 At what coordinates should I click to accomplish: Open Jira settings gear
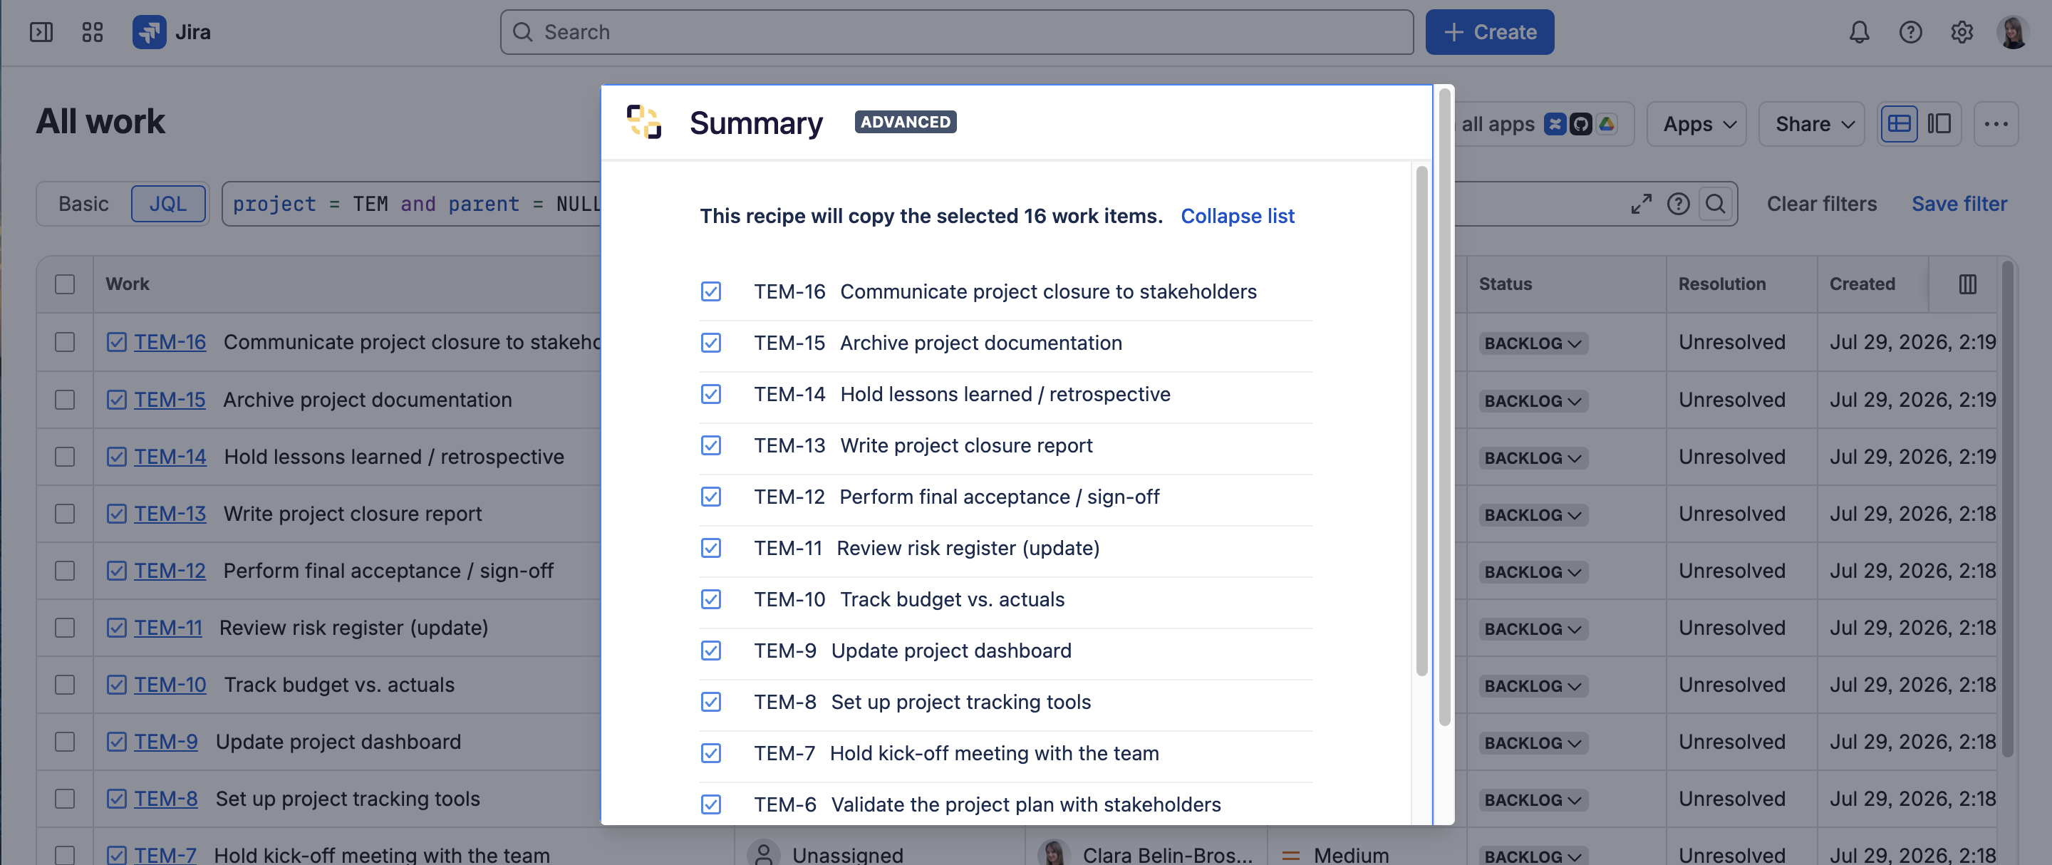click(1962, 32)
